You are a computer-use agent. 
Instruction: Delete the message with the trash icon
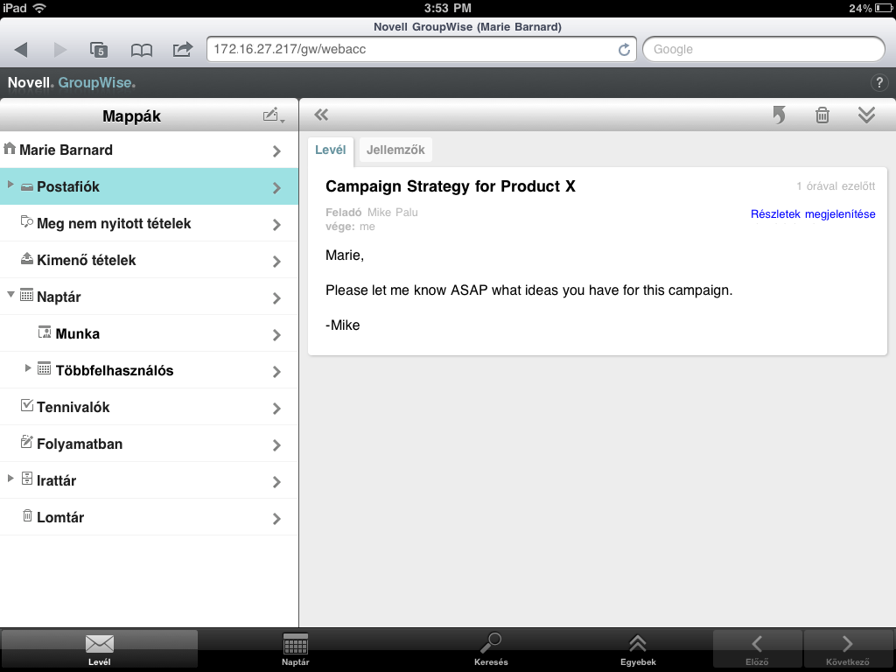click(x=822, y=115)
